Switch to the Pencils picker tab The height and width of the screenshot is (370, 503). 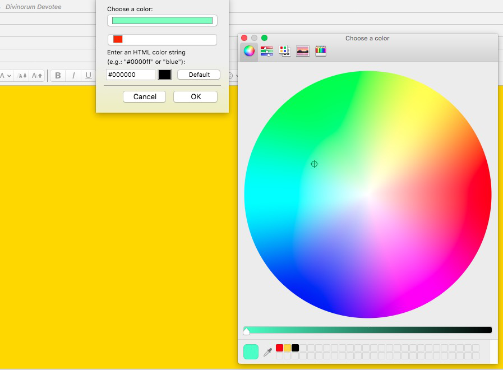[x=321, y=51]
